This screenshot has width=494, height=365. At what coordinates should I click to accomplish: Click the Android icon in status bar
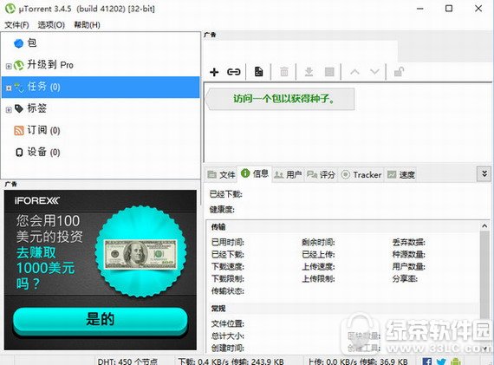[456, 362]
